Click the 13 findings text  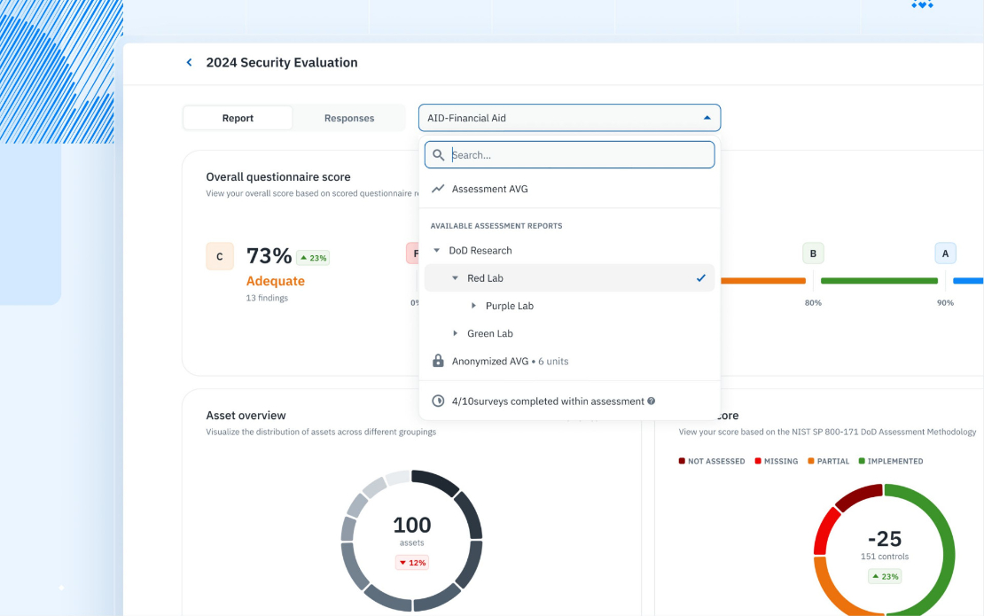coord(267,298)
